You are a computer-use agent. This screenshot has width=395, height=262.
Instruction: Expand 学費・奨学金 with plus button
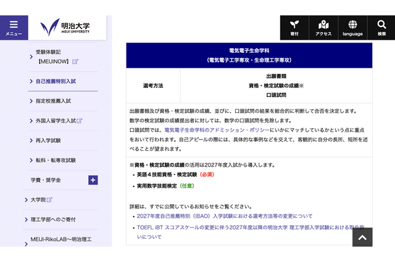click(93, 180)
